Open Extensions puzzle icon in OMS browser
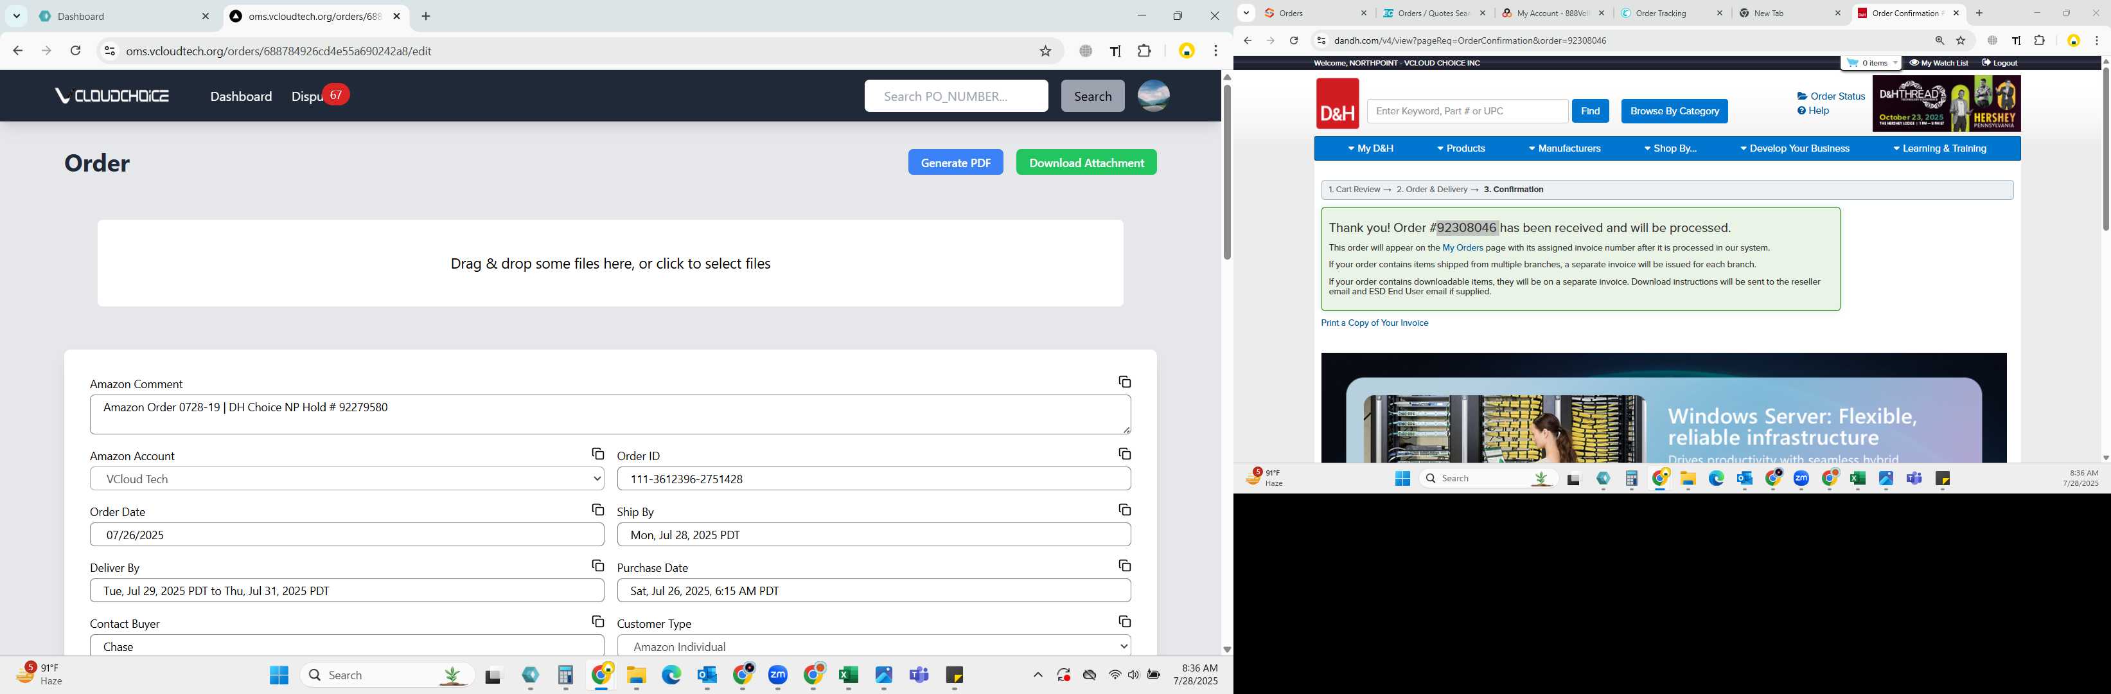2111x694 pixels. point(1144,51)
